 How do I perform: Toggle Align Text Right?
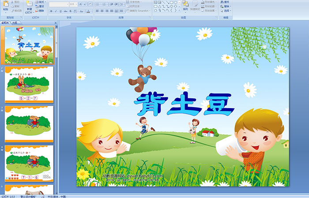(x=107, y=11)
